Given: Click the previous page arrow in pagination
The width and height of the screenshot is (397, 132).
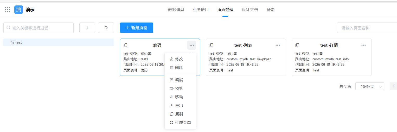Looking at the screenshot, I should tap(394, 86).
